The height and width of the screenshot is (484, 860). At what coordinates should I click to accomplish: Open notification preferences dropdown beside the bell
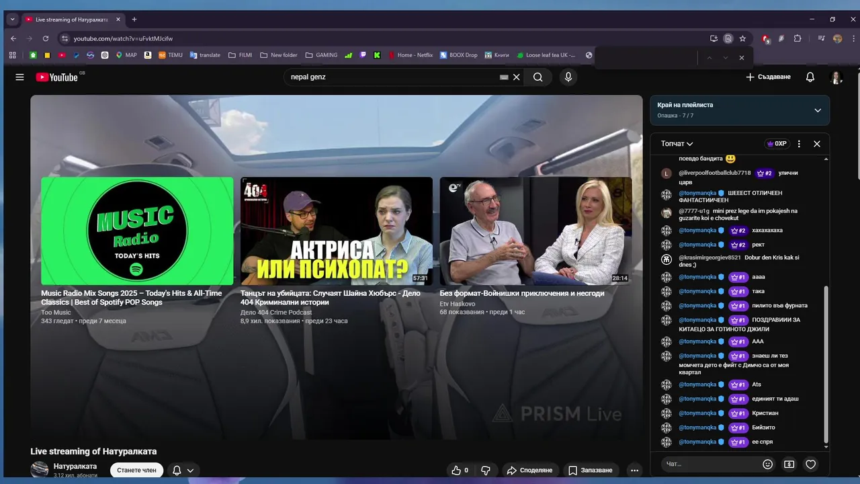[191, 471]
